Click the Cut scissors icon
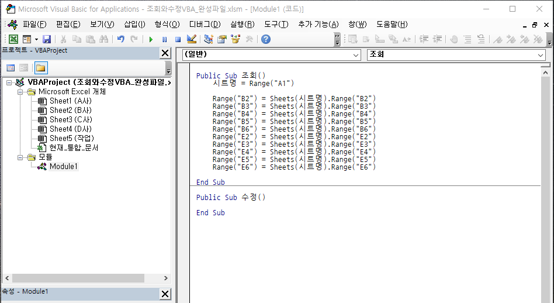The image size is (554, 303). tap(64, 39)
